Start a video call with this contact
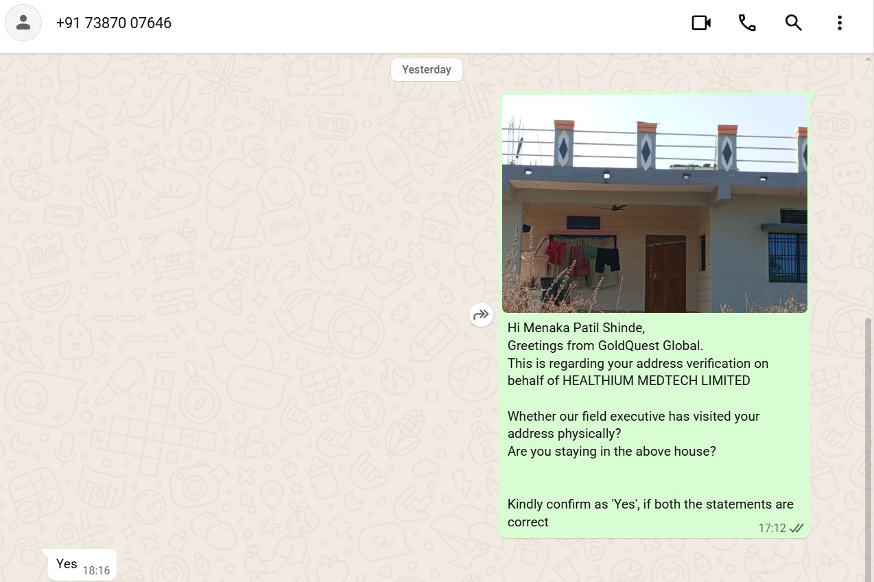 click(x=701, y=23)
